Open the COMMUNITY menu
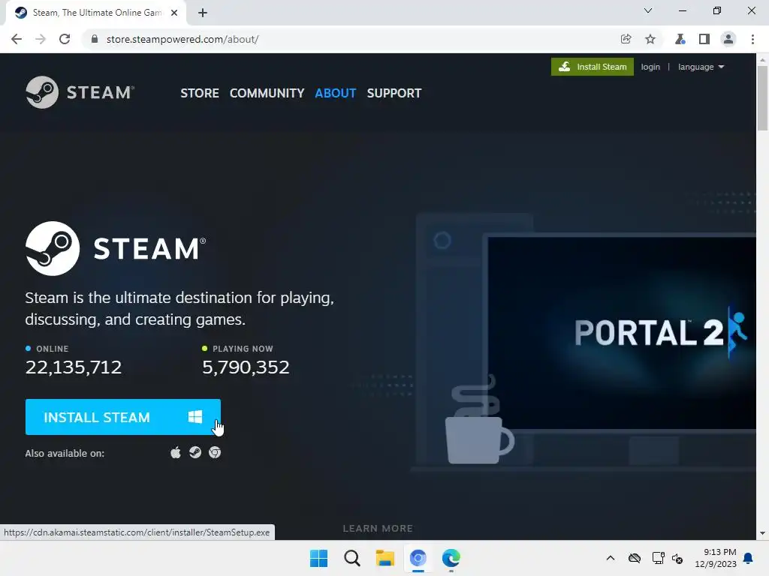 tap(267, 93)
